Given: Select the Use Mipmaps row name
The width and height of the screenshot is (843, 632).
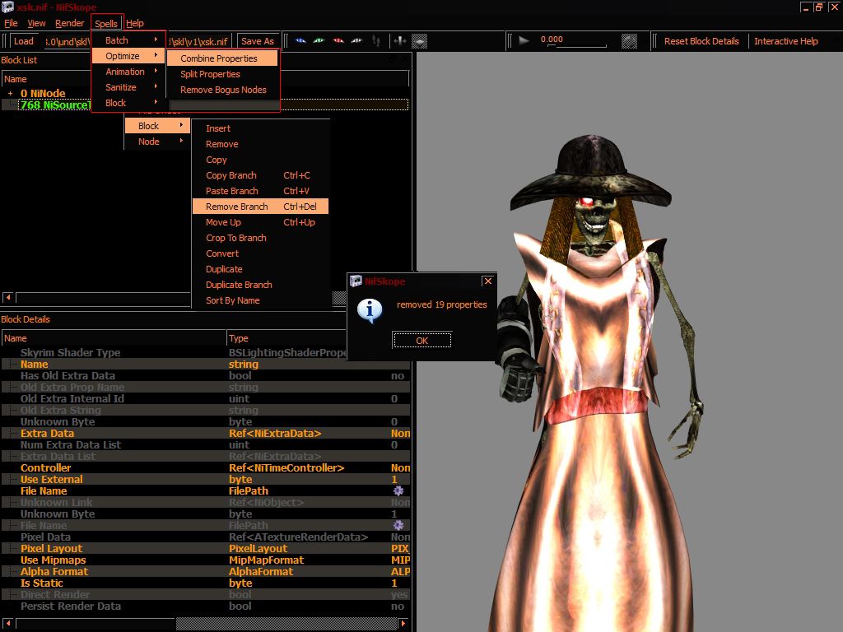Looking at the screenshot, I should [54, 560].
